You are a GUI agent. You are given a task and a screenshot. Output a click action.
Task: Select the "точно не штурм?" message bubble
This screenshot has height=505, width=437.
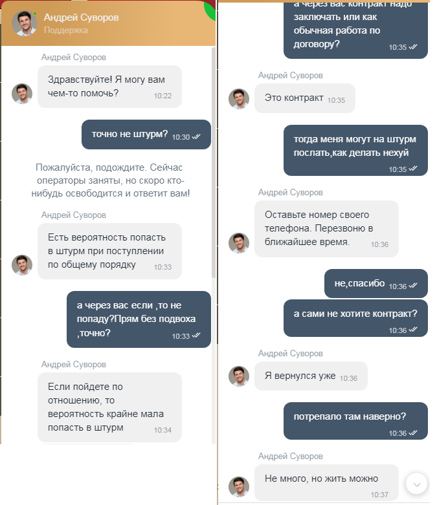click(146, 134)
